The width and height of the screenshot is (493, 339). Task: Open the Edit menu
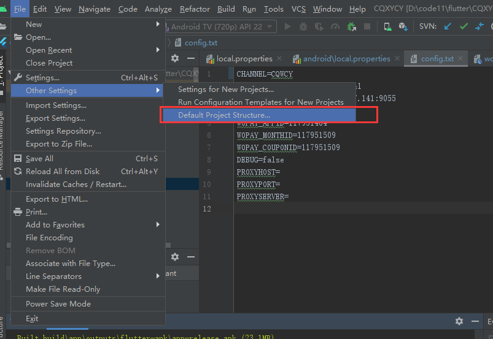[40, 9]
